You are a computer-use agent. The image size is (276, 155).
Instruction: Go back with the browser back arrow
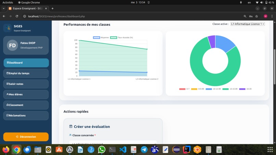tap(4, 16)
